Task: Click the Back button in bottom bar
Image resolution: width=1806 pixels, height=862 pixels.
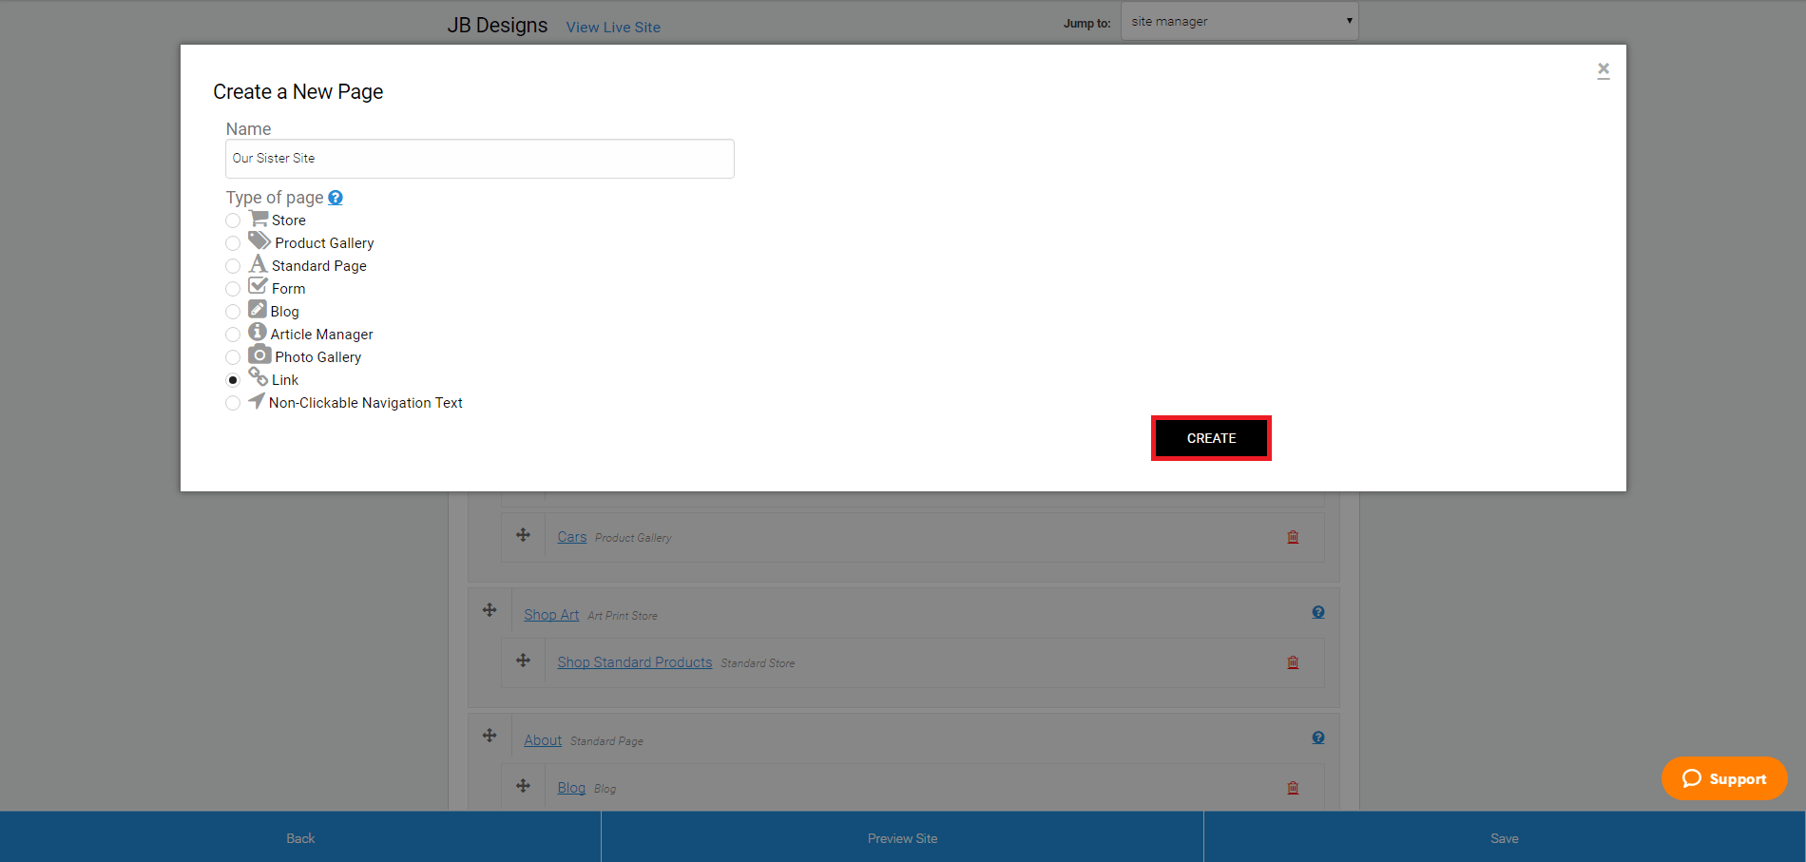Action: [300, 838]
